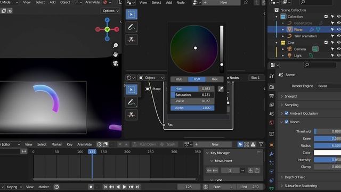Screen dimensions: 341x192
Task: Click the warning triangle icon in the NLA header
Action: pos(253,145)
